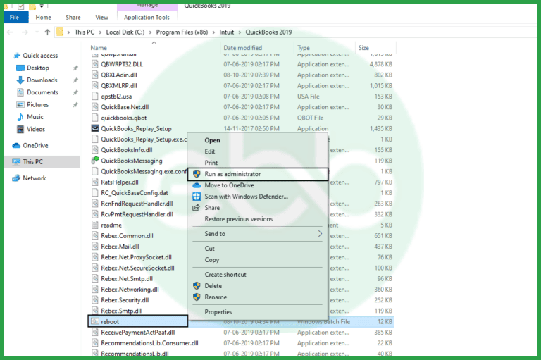Screen dimensions: 541x360
Task: Open Pictures in the navigation pane
Action: point(37,104)
